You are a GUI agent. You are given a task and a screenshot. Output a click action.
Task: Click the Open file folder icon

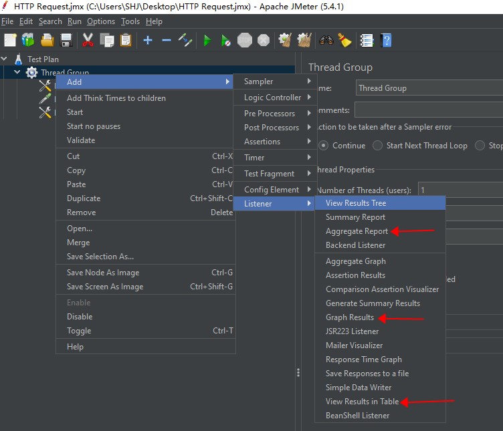[x=47, y=40]
